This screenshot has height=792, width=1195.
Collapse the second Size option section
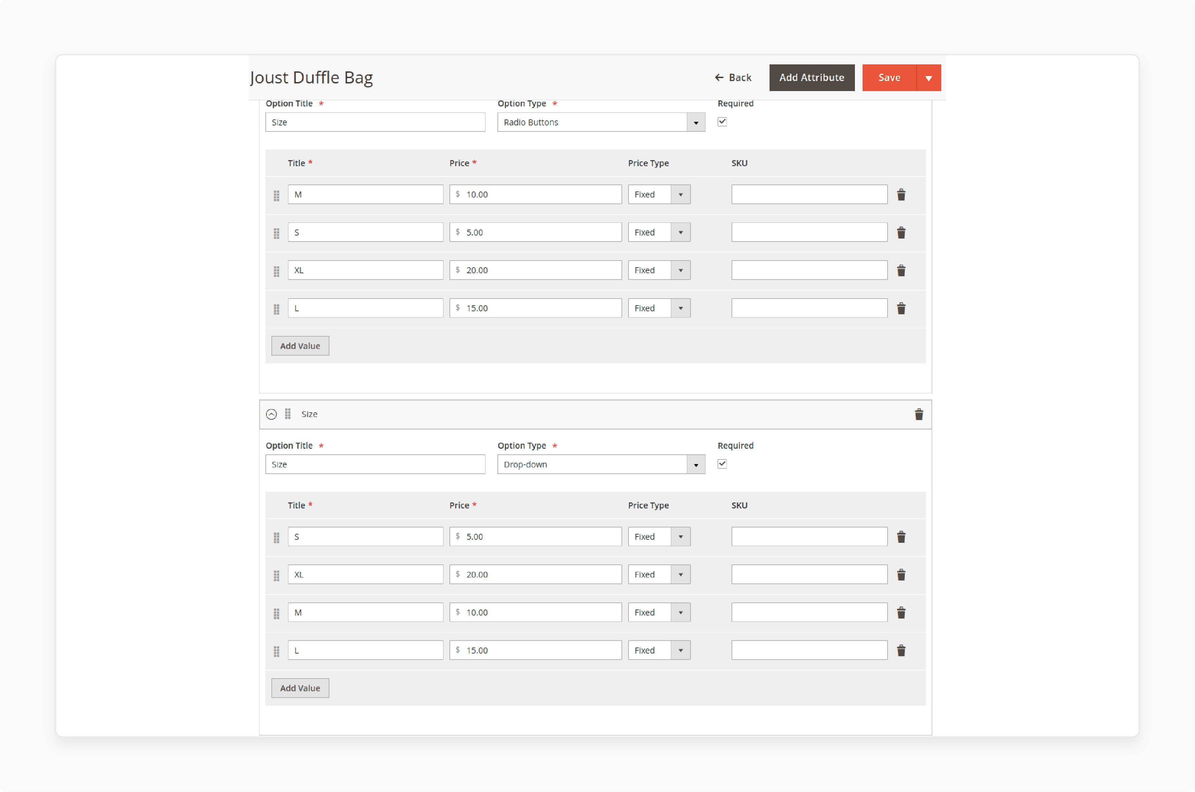click(271, 414)
